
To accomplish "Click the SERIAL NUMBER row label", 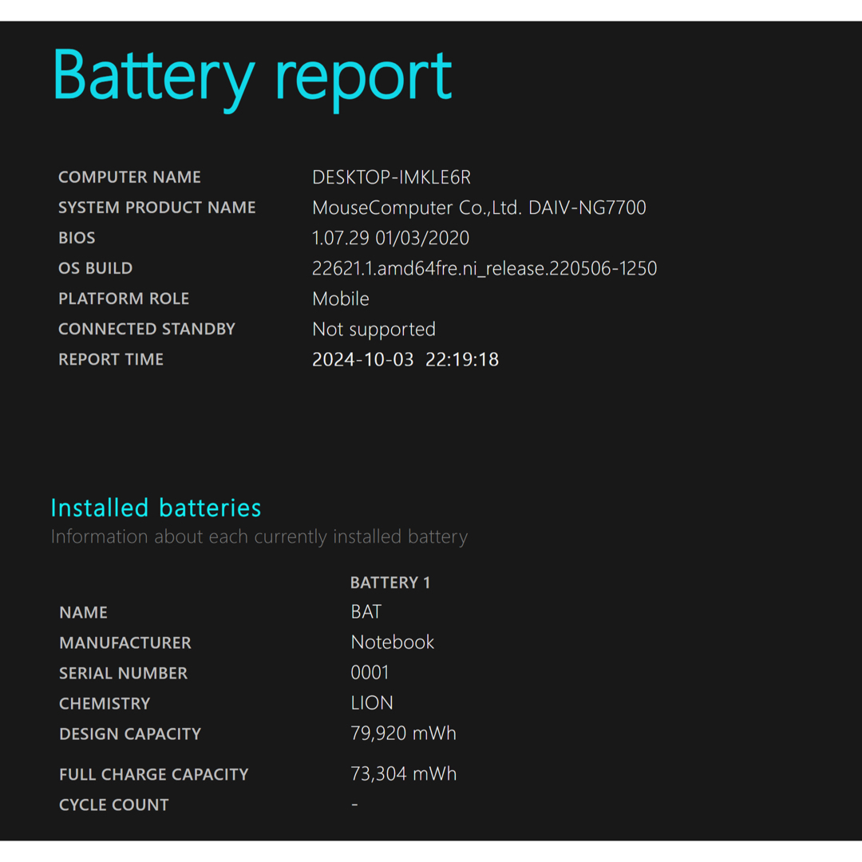I will [x=123, y=673].
